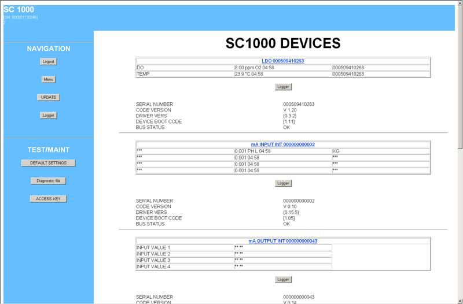Viewport: 463px width, 304px height.
Task: Click the TEMP row label in the LDO table
Action: (x=143, y=74)
